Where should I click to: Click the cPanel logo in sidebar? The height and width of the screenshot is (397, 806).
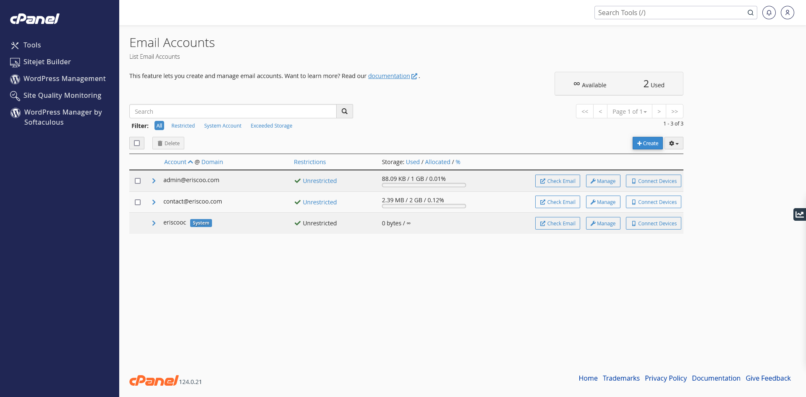[35, 19]
